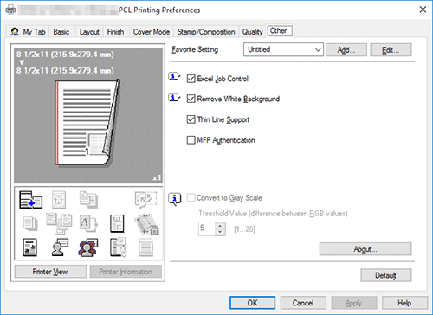433x315 pixels.
Task: Click the page preview thumbnail image
Action: (87, 123)
